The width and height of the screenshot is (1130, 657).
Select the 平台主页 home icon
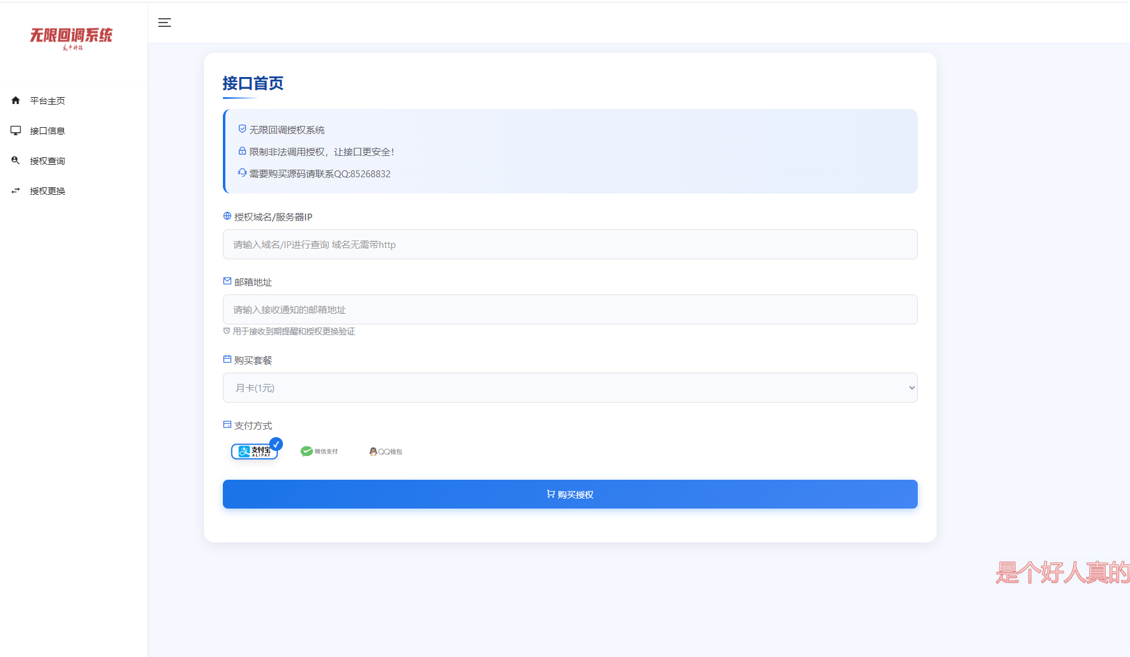pos(15,100)
